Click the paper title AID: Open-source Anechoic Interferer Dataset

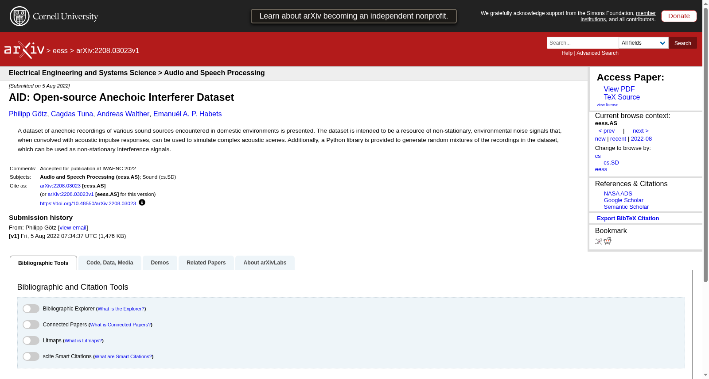[x=121, y=97]
